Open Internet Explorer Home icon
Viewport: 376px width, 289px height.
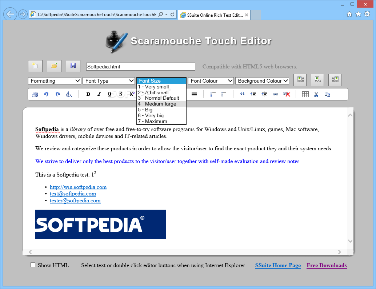pyautogui.click(x=349, y=14)
